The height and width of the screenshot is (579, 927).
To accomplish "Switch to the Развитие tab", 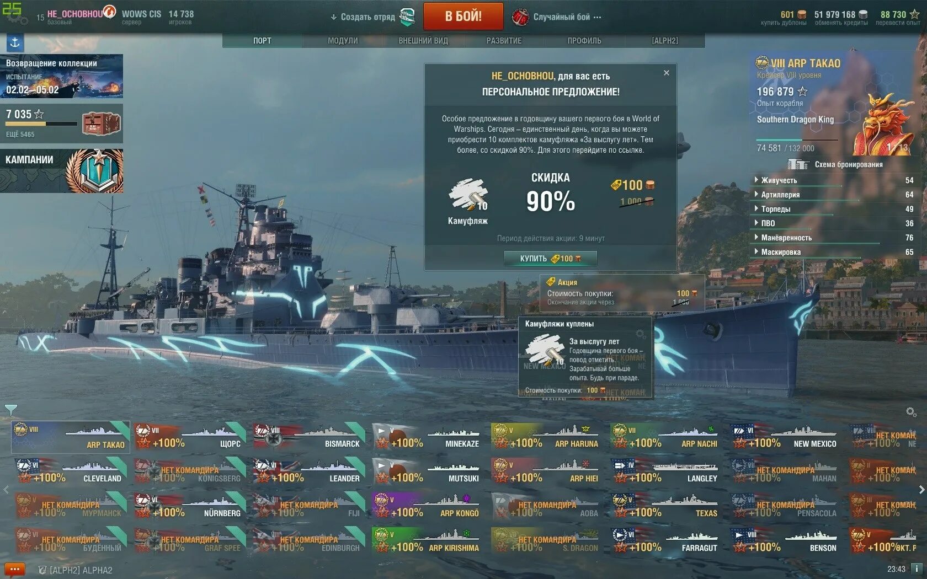I will (x=504, y=41).
